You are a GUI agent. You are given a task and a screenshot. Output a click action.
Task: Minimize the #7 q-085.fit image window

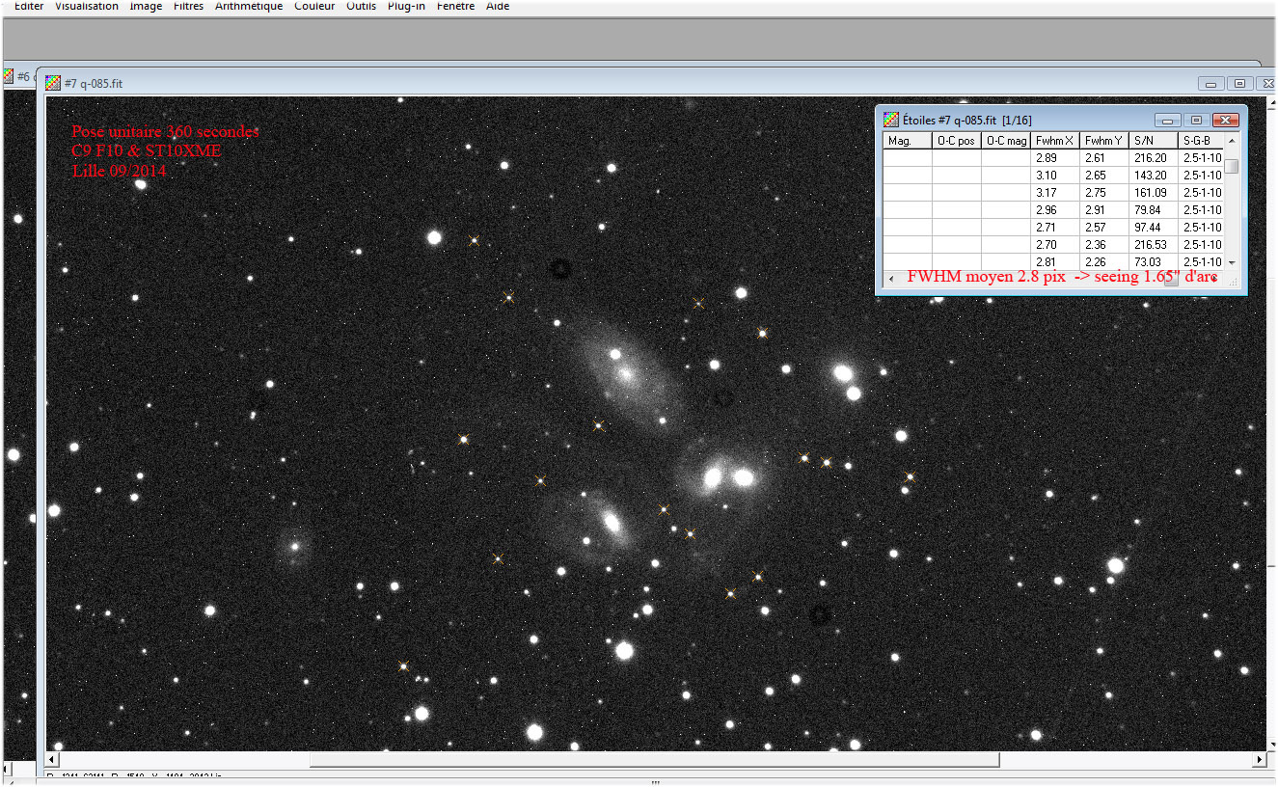[1212, 84]
